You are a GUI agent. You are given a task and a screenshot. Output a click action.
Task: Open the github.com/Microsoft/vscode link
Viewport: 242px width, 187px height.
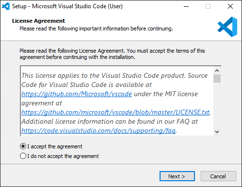(77, 94)
